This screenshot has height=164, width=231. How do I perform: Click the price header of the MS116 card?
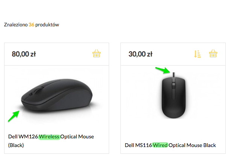173,54
